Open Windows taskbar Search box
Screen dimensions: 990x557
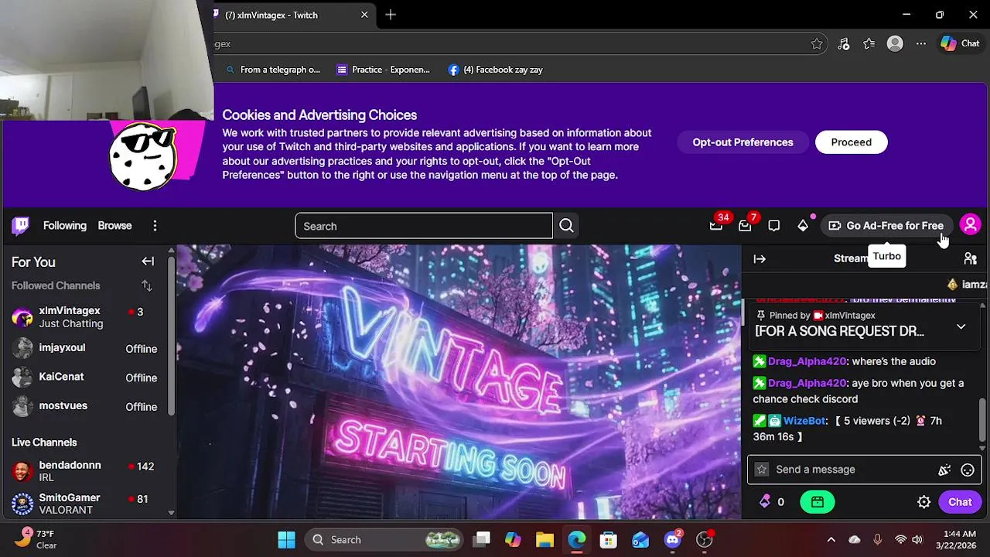point(384,540)
